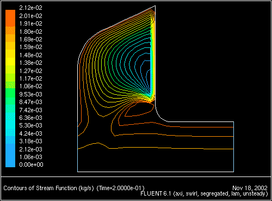Select the 1.59e-02 legend label
Viewport: 272px width, 201px height.
tap(30, 47)
